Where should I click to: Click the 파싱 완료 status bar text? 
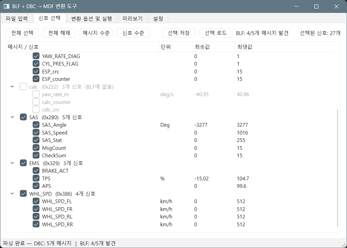tap(59, 243)
